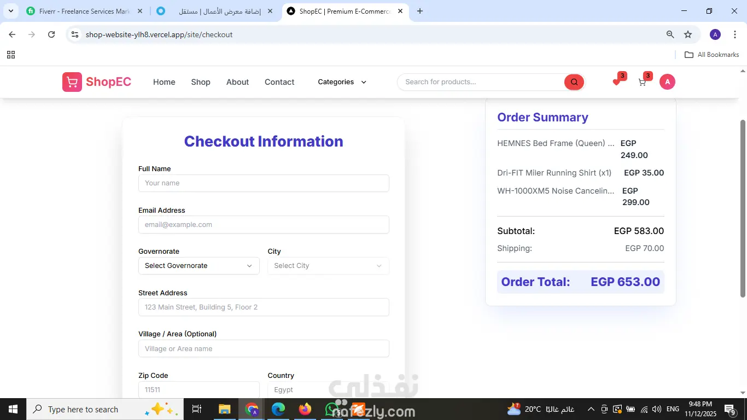Viewport: 747px width, 420px height.
Task: Click the Village / Area field
Action: click(x=264, y=349)
